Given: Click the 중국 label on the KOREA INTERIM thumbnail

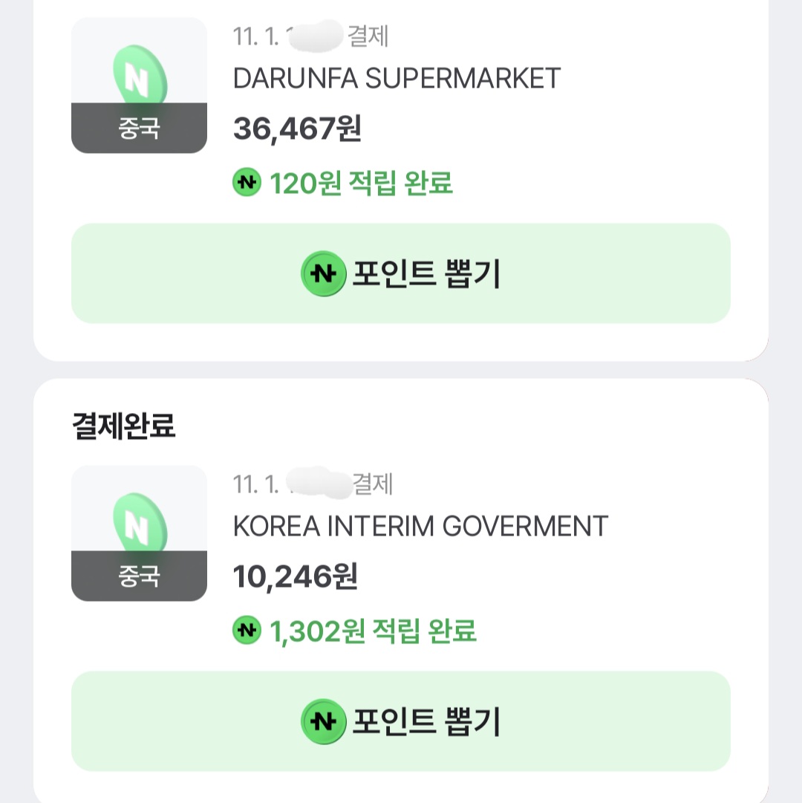Looking at the screenshot, I should [x=139, y=576].
